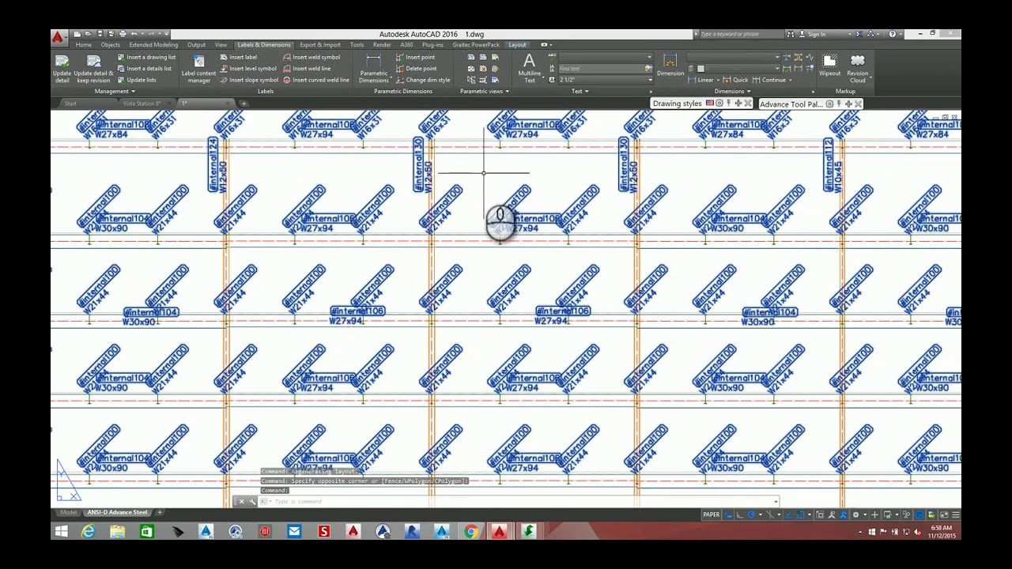Select the Revision Cloud tool
Image resolution: width=1012 pixels, height=569 pixels.
857,69
